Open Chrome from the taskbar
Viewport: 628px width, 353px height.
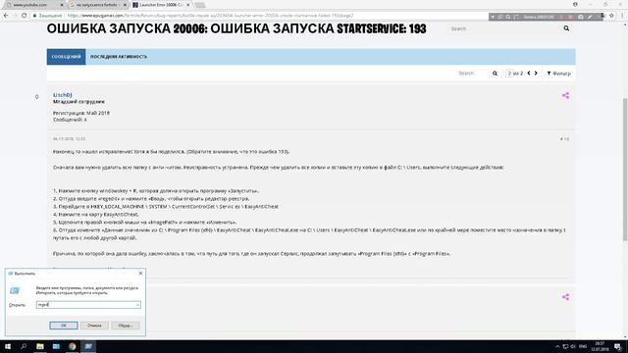[72, 346]
